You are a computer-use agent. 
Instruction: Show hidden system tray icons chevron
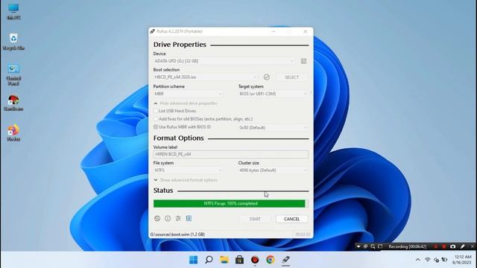[x=417, y=260]
